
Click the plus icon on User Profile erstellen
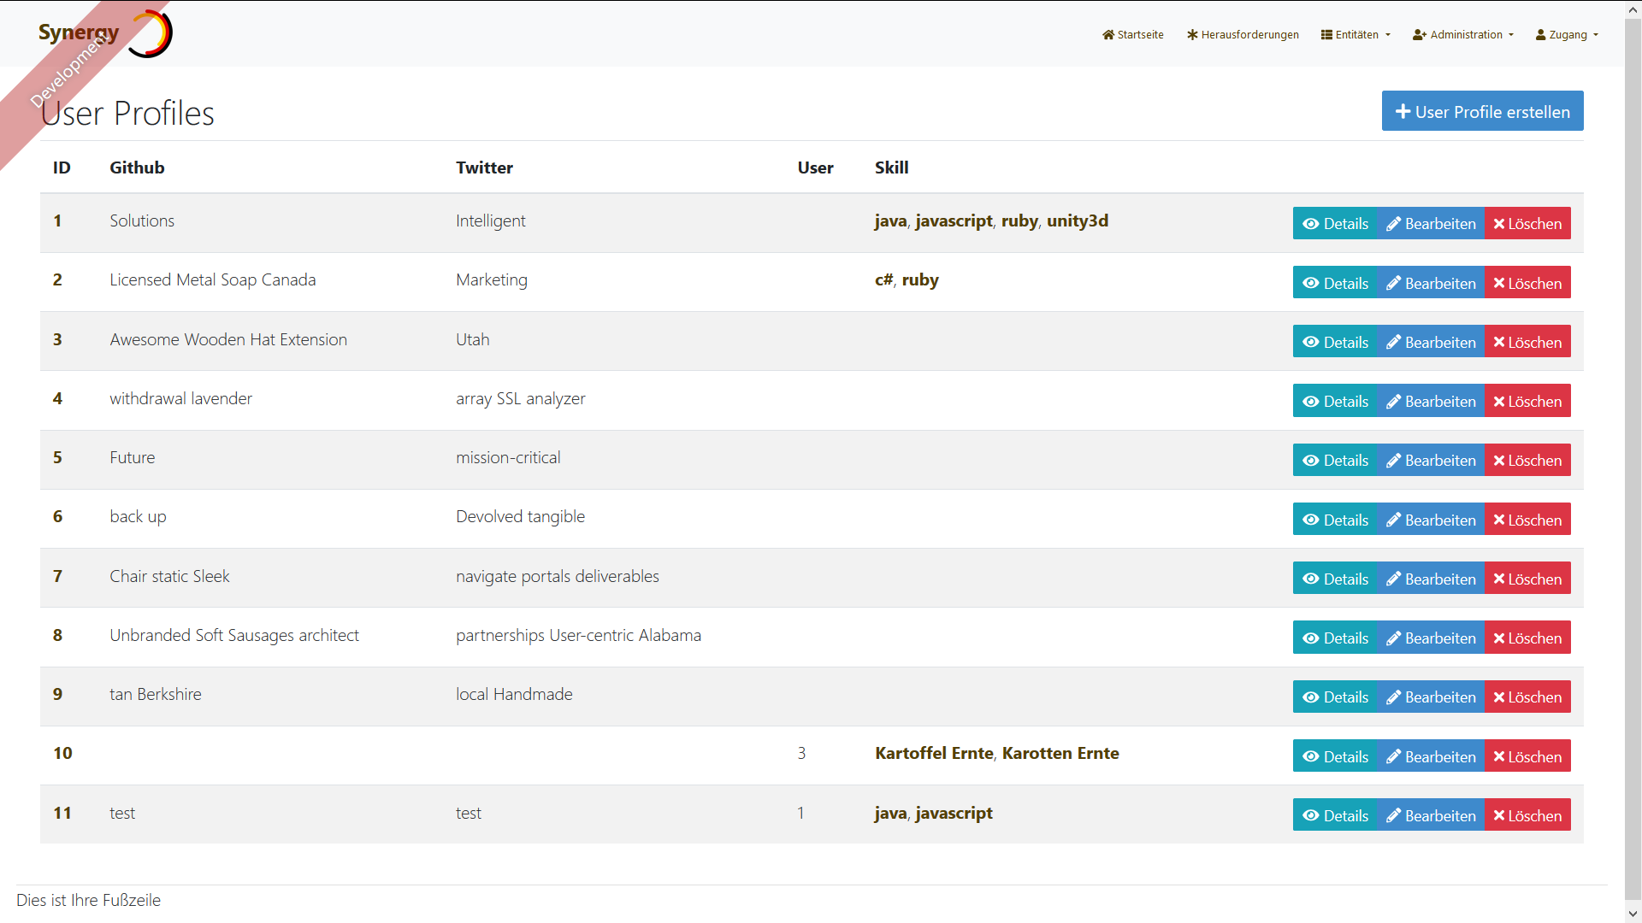(1403, 112)
